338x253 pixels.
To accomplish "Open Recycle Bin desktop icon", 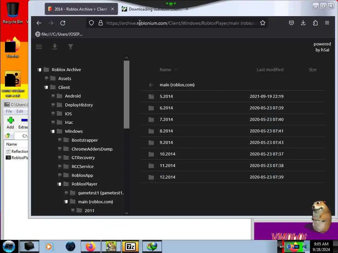I will tap(13, 13).
